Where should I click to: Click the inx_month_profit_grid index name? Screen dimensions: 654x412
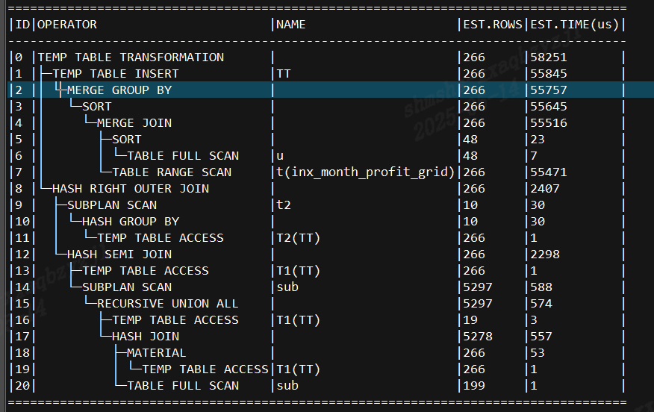pos(369,172)
